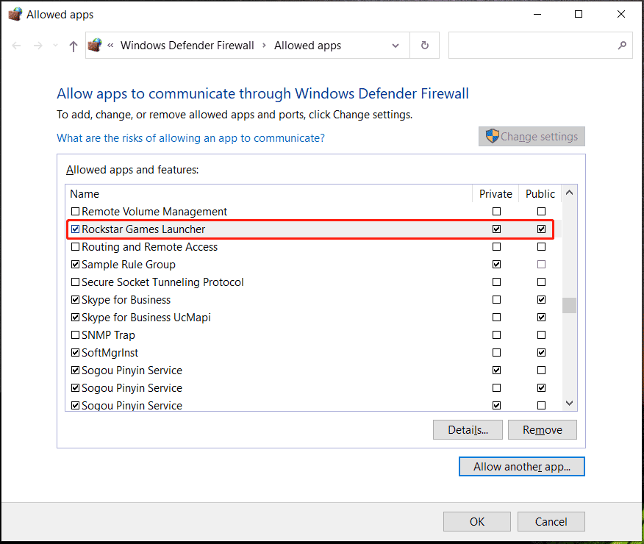The width and height of the screenshot is (644, 544).
Task: Click the magnifier icon in the search box
Action: [x=623, y=45]
